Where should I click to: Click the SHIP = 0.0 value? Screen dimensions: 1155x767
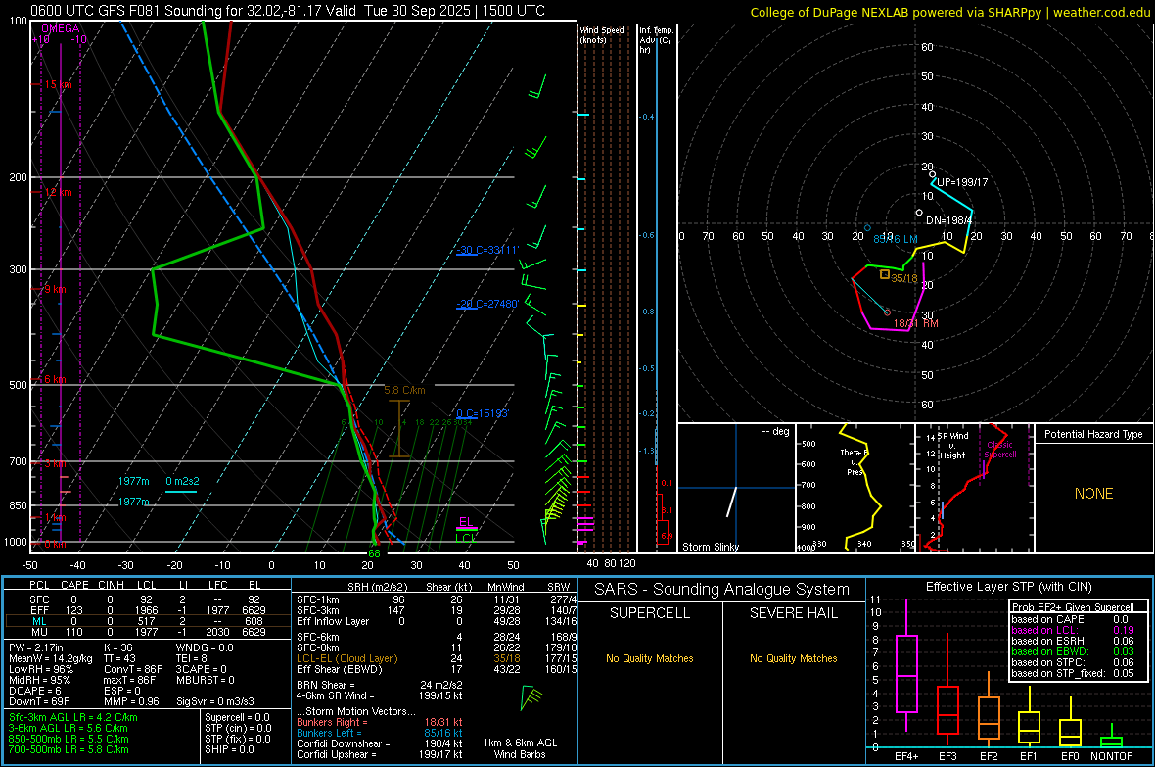(230, 749)
